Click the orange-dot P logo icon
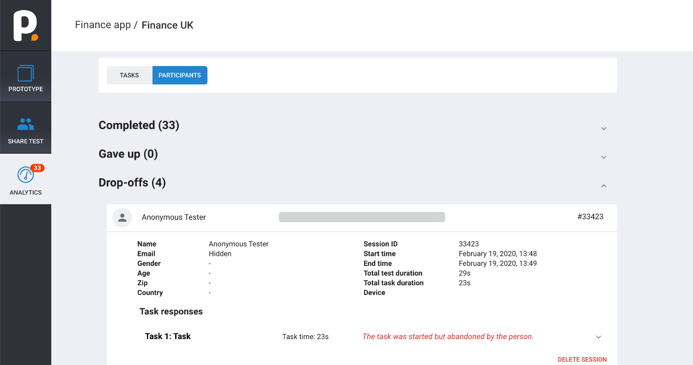693x365 pixels. point(25,25)
